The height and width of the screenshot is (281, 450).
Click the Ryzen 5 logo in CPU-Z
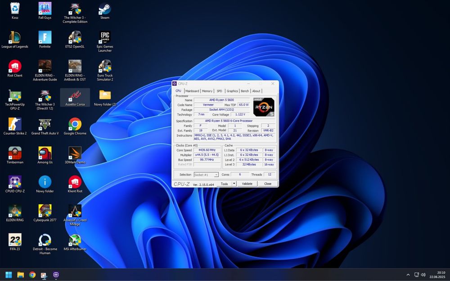264,107
